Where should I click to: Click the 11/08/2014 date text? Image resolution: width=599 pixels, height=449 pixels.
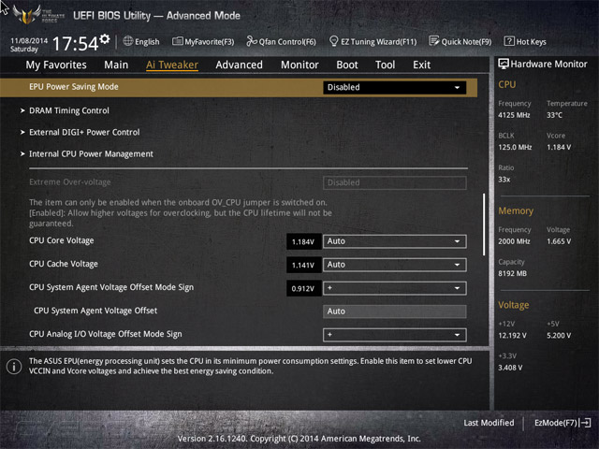29,40
